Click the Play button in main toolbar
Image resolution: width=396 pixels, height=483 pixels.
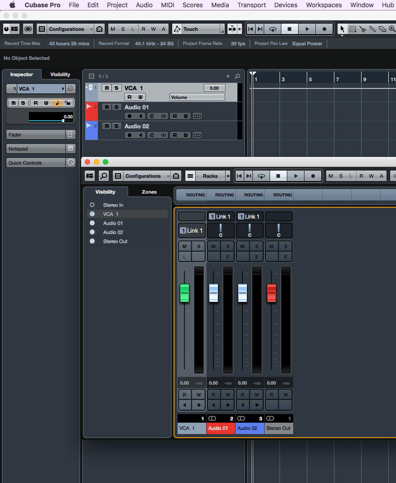tap(307, 29)
